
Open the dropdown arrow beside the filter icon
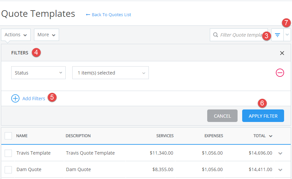[287, 35]
